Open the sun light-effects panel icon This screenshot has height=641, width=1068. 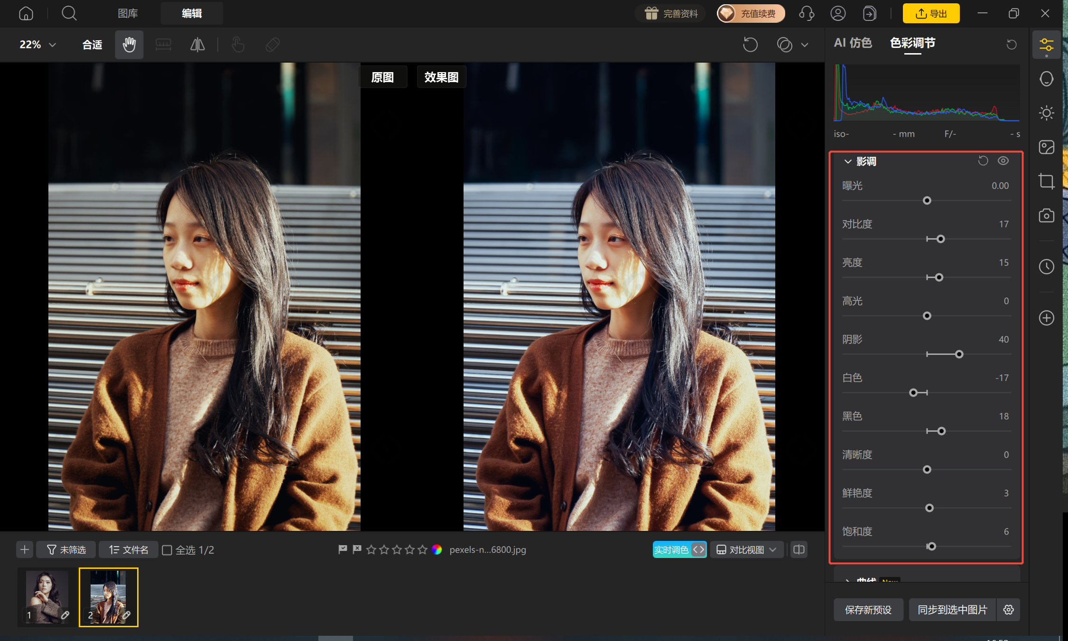[1046, 113]
